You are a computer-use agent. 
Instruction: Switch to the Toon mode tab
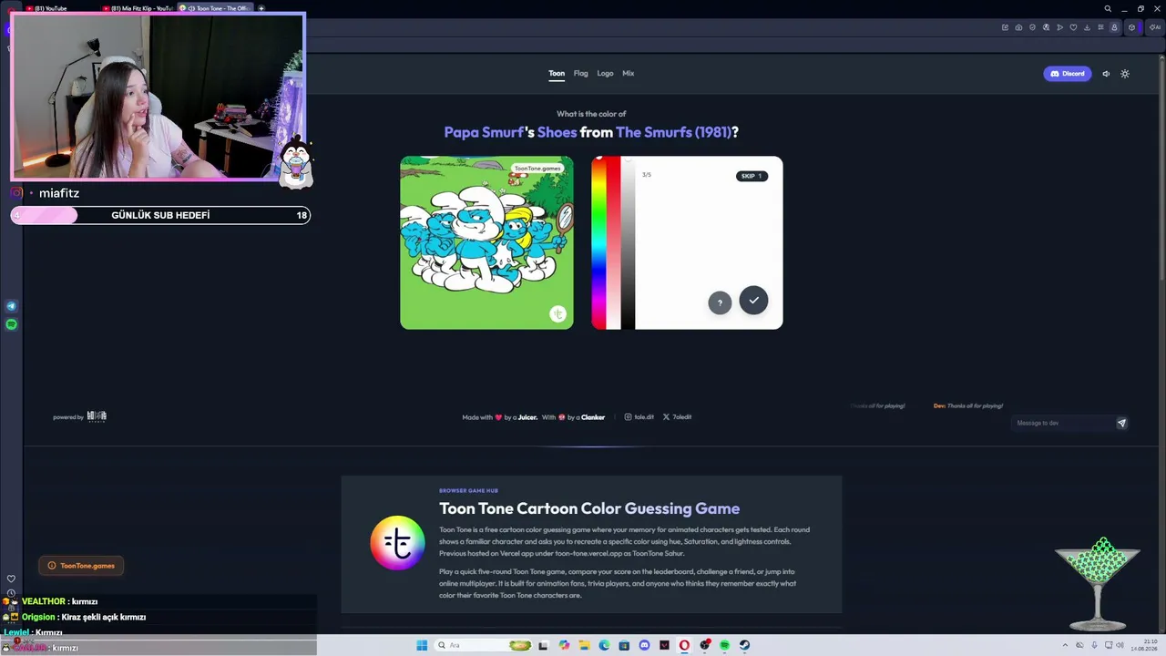tap(557, 73)
